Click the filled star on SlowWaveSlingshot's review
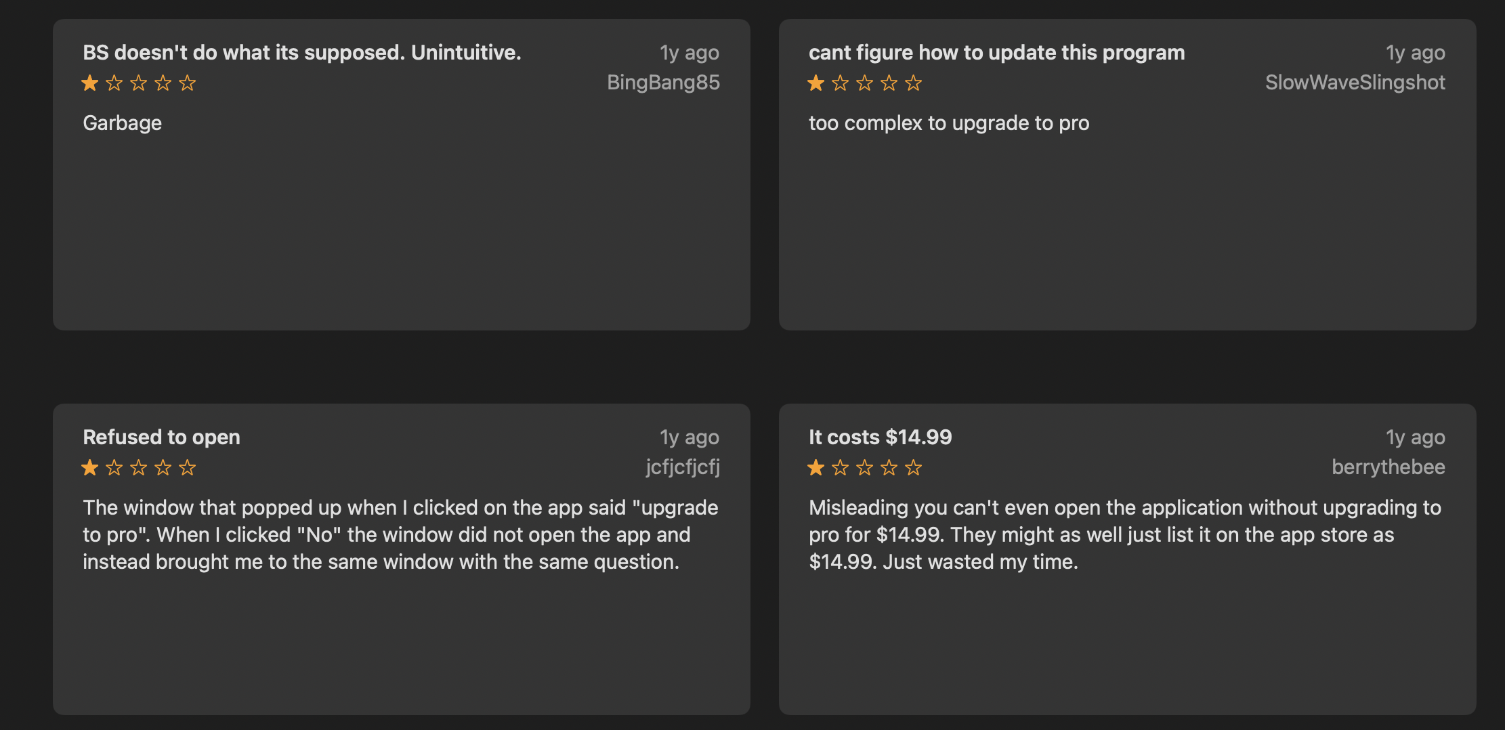This screenshot has height=730, width=1505. tap(816, 83)
